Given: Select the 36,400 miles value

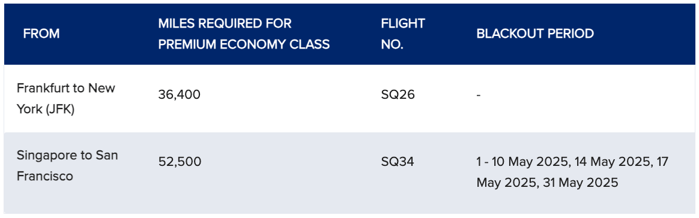Looking at the screenshot, I should pyautogui.click(x=179, y=95).
